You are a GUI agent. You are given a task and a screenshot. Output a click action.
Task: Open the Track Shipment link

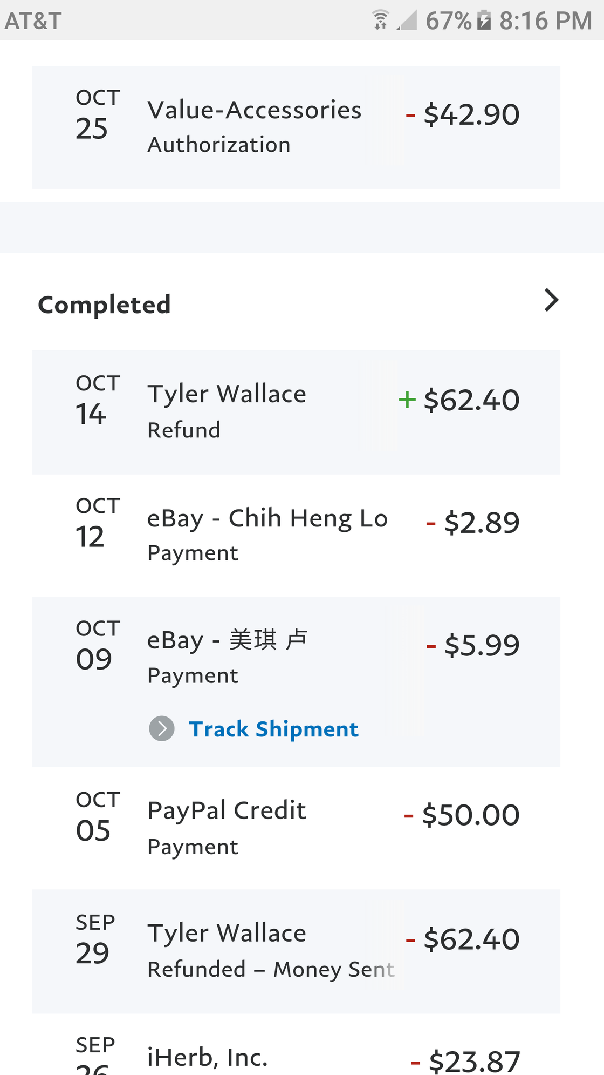point(273,729)
